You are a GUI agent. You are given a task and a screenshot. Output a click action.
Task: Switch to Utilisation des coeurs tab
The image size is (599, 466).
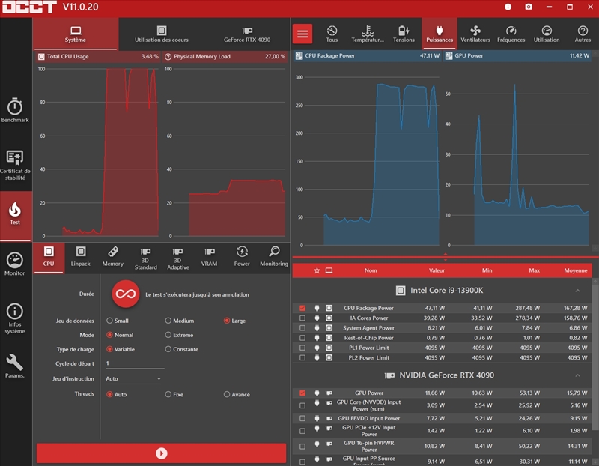point(162,34)
